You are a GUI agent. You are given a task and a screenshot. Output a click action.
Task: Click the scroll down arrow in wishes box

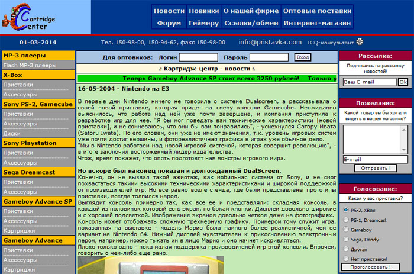click(x=404, y=150)
